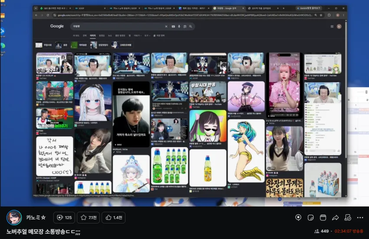
Task: Start voice search with microphone icon
Action: [x=179, y=26]
